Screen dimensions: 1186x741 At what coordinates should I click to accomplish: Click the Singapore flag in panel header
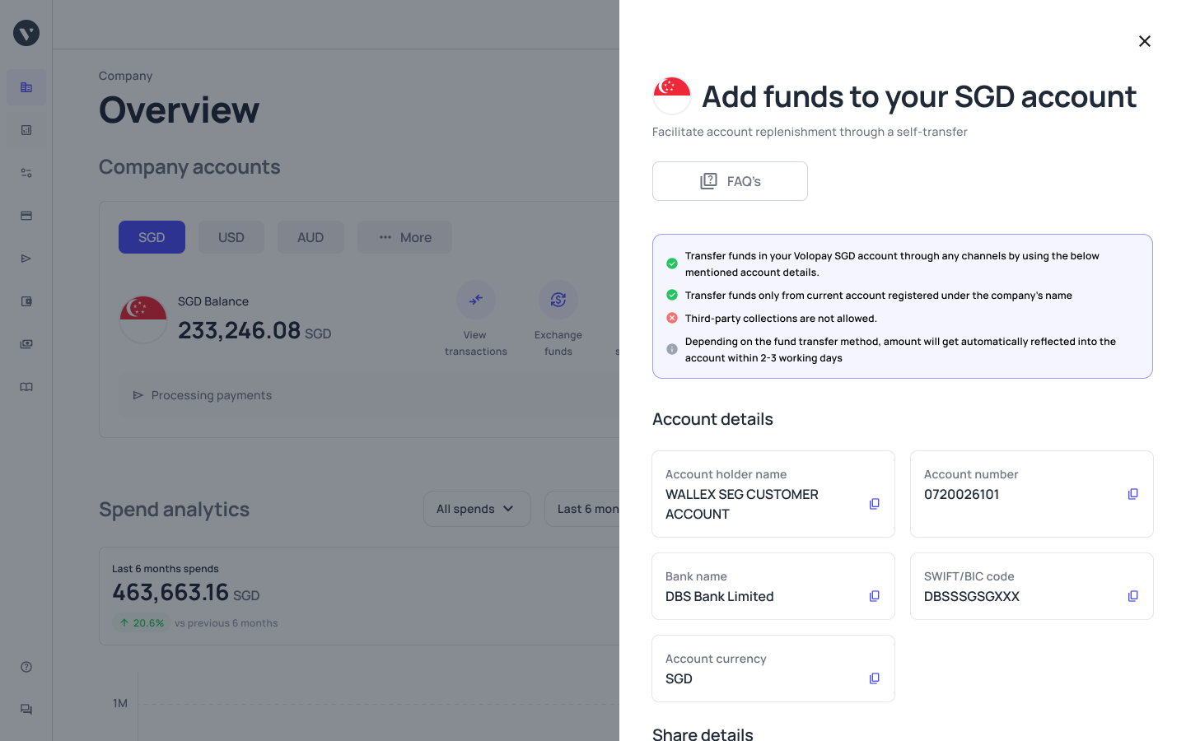(x=672, y=96)
